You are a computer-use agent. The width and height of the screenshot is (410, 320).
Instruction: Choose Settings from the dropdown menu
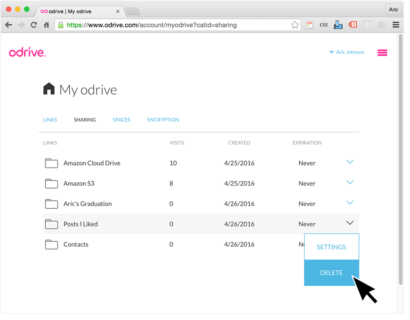click(331, 247)
